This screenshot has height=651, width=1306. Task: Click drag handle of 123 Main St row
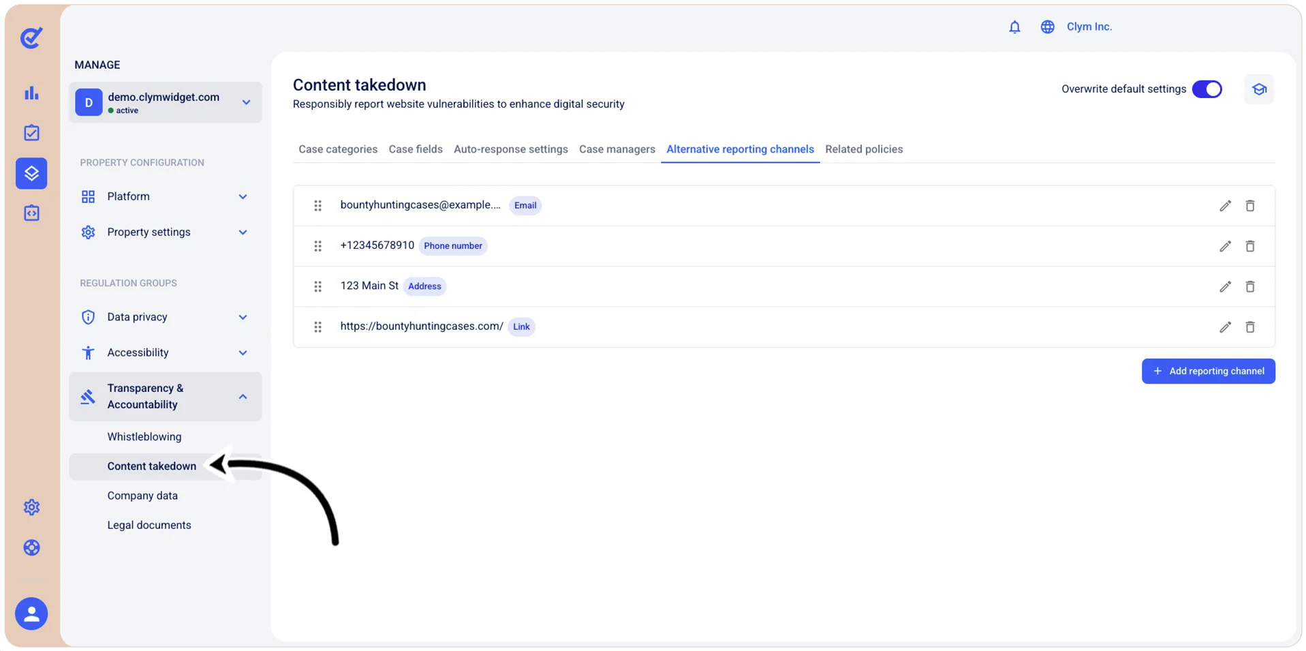(x=317, y=286)
